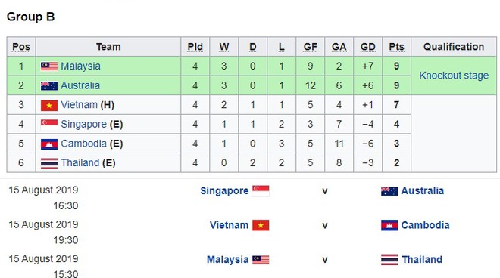Click Vietnam flag icon in standings table

[49, 105]
